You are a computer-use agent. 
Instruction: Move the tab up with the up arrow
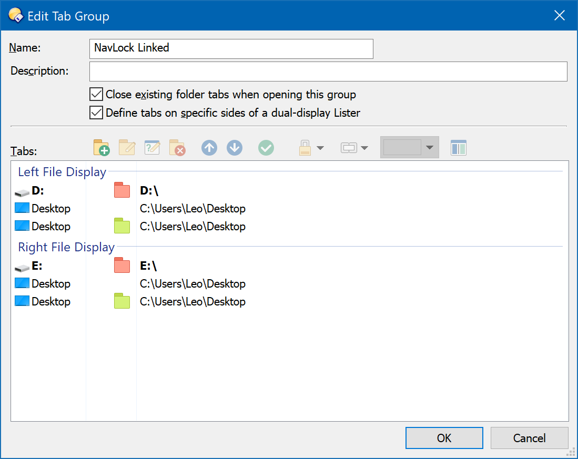[209, 148]
